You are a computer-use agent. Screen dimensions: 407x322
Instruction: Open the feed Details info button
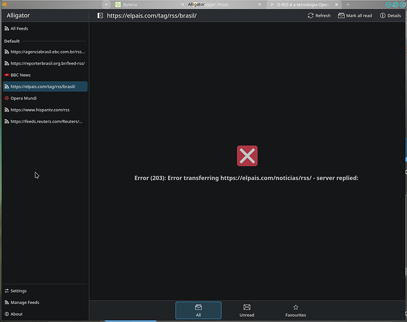390,15
